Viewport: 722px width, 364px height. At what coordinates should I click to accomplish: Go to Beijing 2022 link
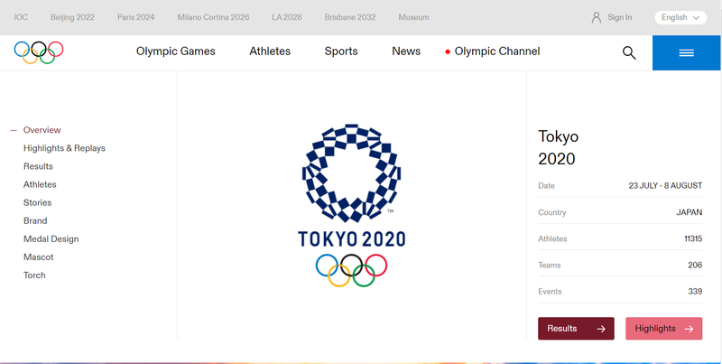[72, 17]
